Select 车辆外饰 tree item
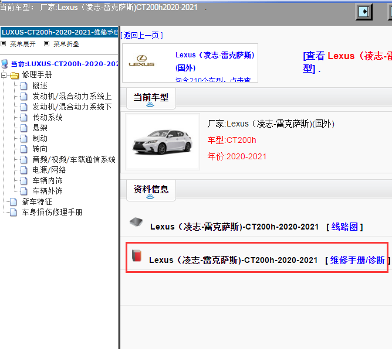392x349 pixels. pos(48,191)
